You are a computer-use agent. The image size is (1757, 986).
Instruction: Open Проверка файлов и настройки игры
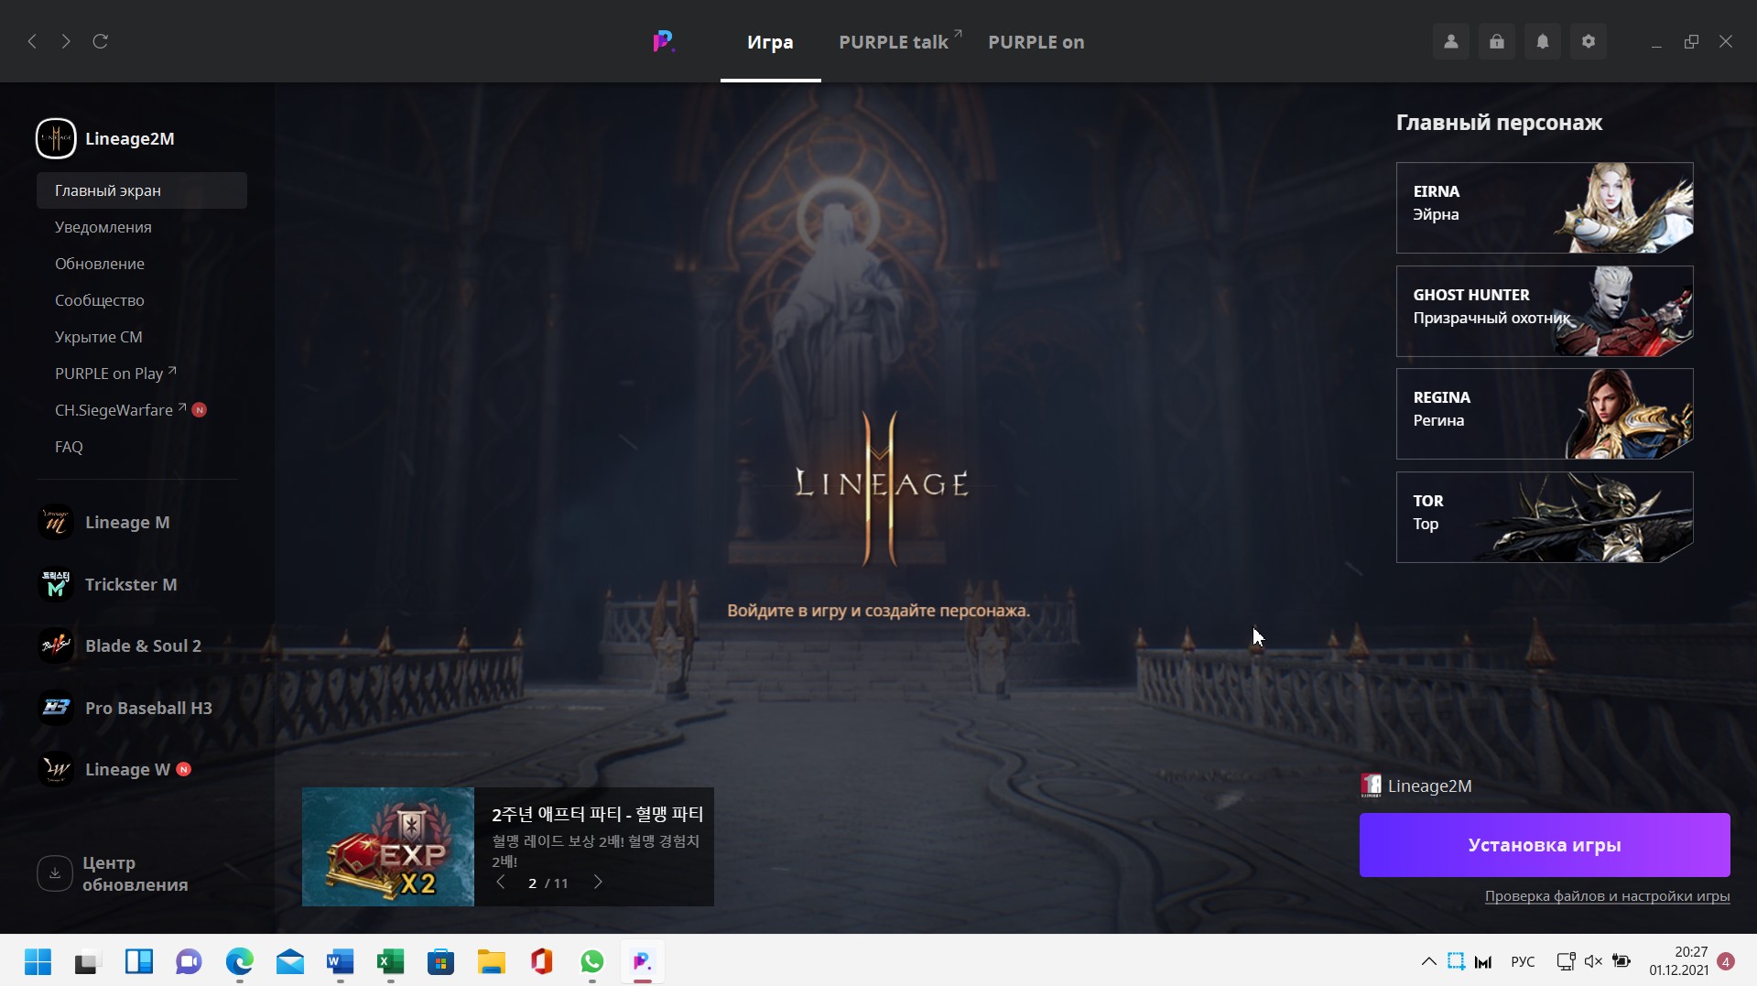[1607, 896]
